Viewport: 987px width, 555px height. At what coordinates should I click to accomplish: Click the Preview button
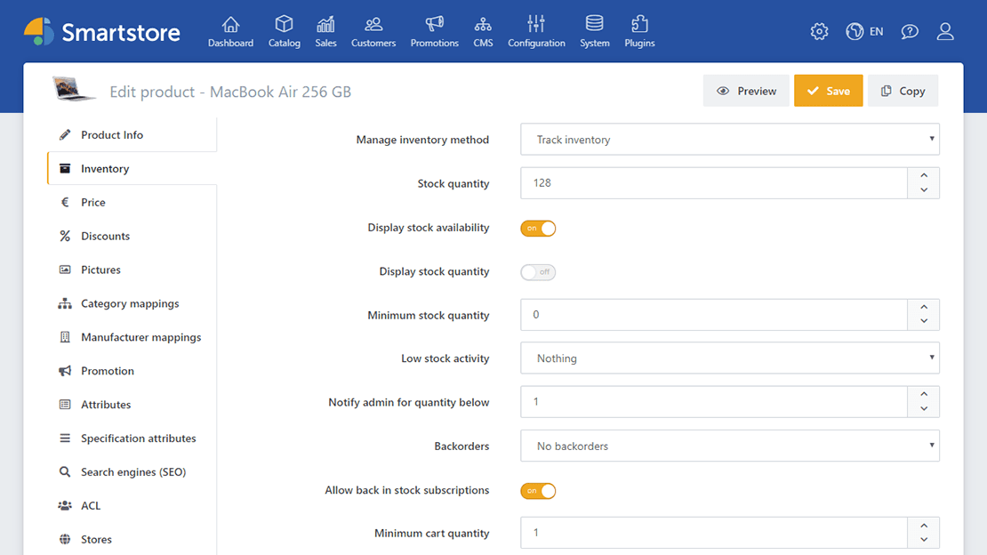746,90
